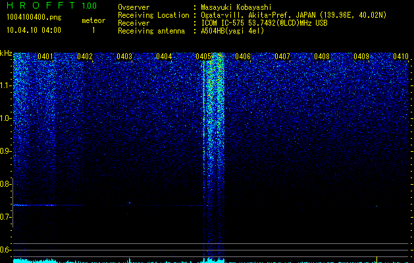Click the Ogata-vill. Akita-Pref. JAPAN location text
This screenshot has width=414, height=263.
(x=294, y=15)
